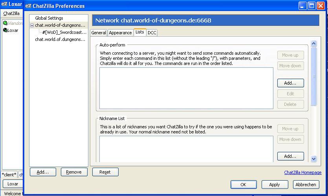Open the Appearance tab
Viewport: 328px width, 196px height.
click(120, 33)
